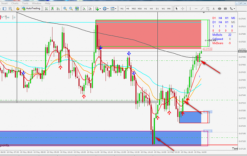
Task: Switch chart to bar chart
Action: coord(46,9)
